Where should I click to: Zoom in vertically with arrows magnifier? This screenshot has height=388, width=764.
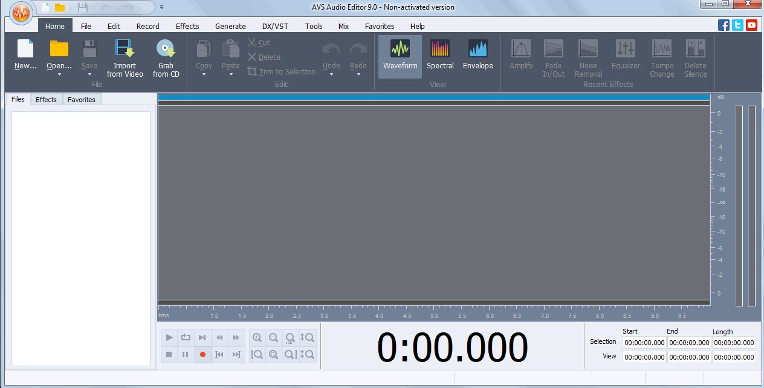coord(308,338)
